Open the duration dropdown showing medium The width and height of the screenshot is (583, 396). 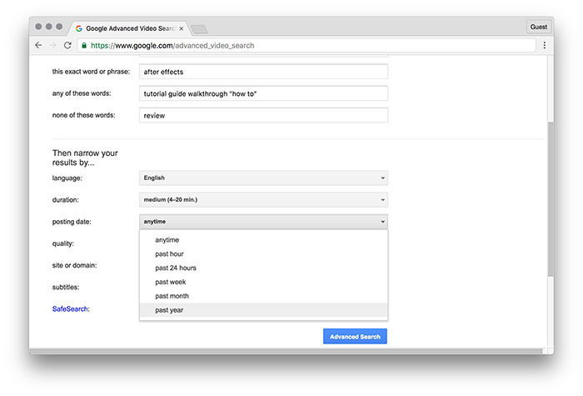263,200
